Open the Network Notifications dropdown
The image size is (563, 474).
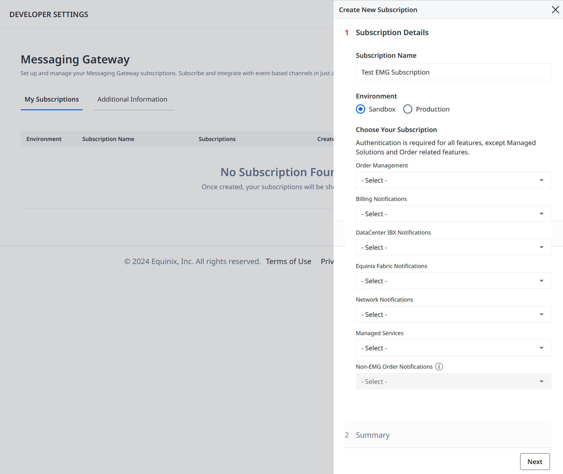(453, 314)
